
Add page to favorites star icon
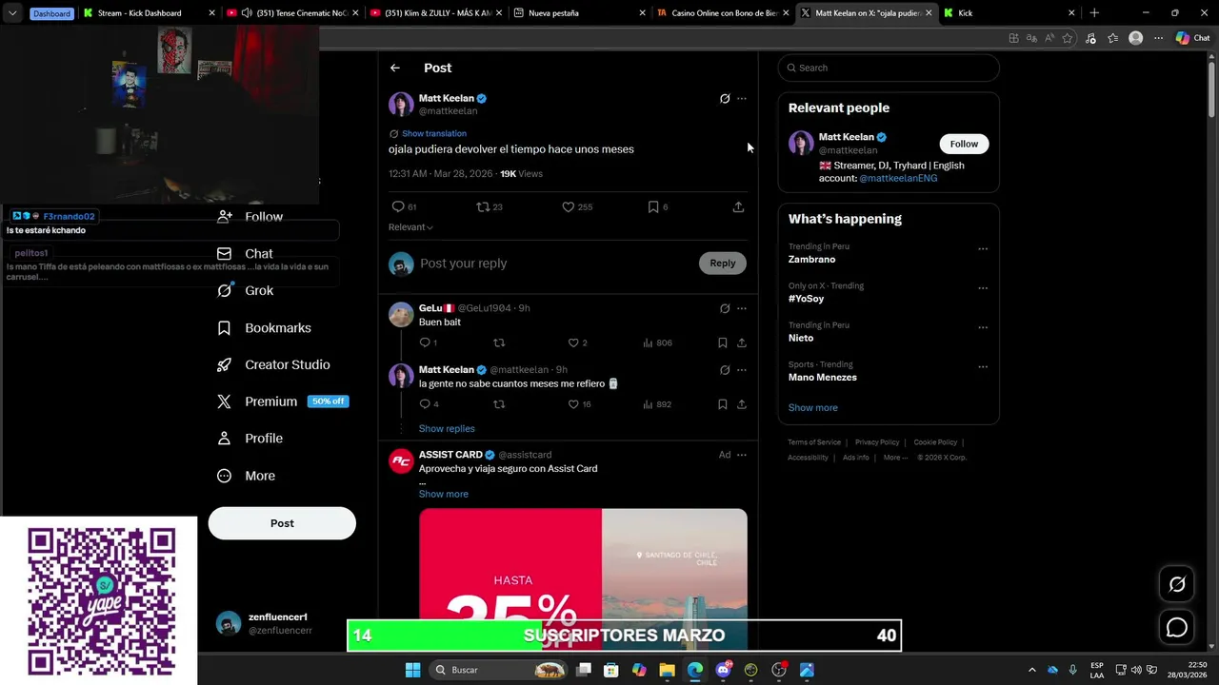[x=1068, y=38]
